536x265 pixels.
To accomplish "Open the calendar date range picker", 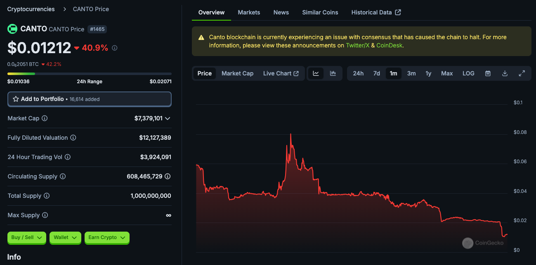I will (488, 73).
